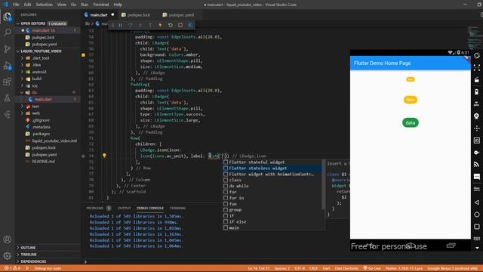Click the amber medium 'data' badge in emulator
483x272 pixels.
click(x=410, y=100)
